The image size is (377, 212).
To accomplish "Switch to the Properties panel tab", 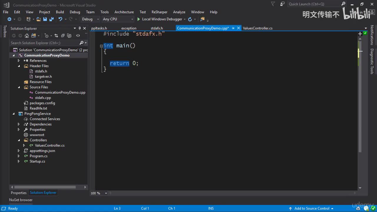I will (19, 193).
